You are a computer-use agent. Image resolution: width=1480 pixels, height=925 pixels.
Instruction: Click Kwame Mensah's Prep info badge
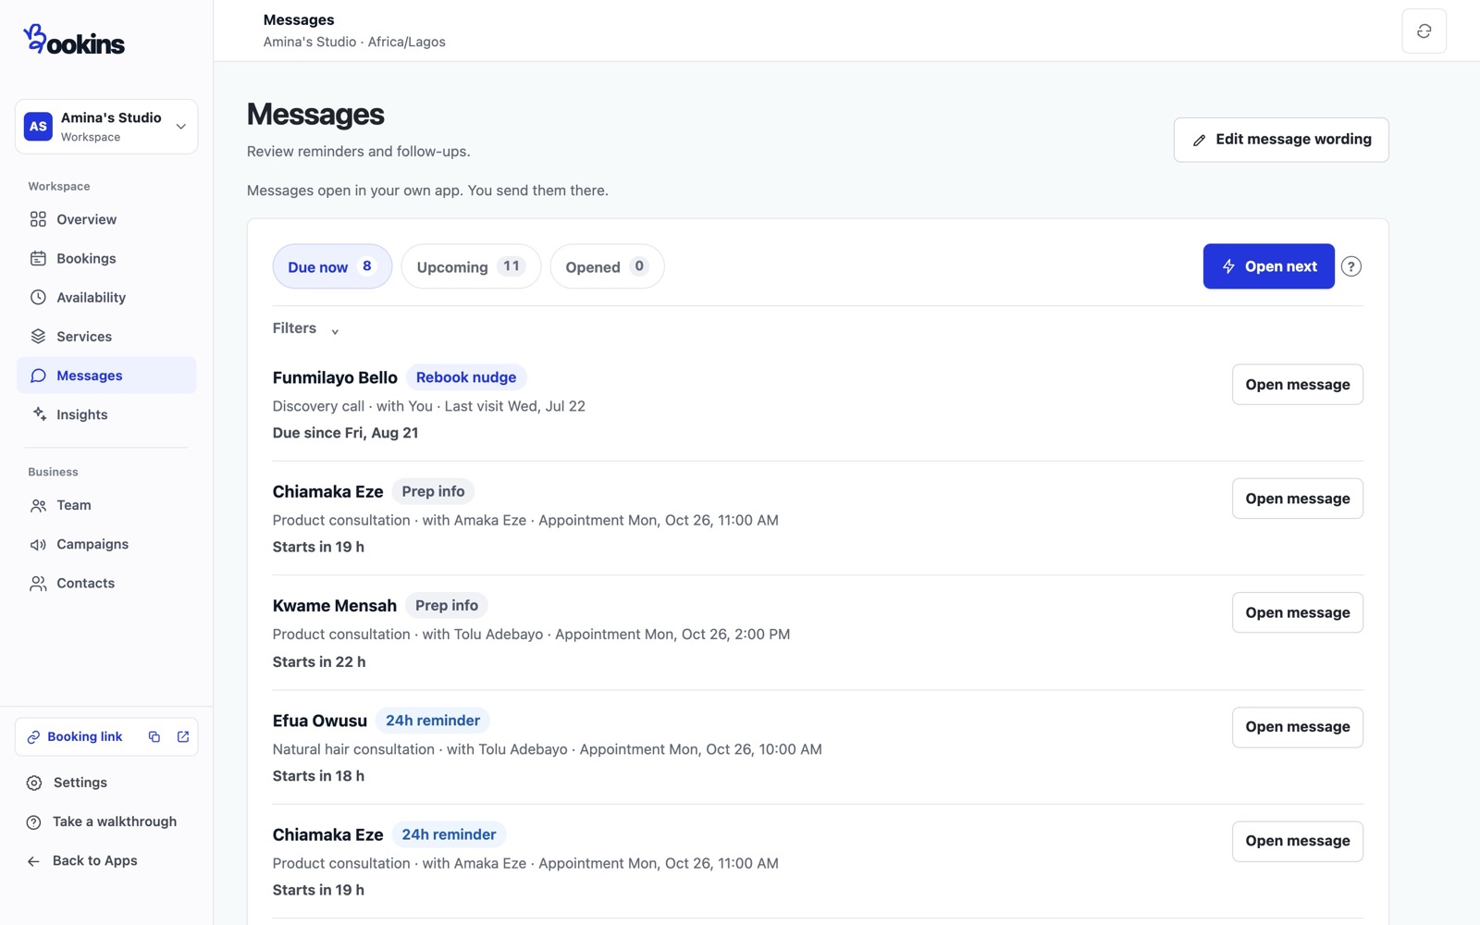click(447, 605)
